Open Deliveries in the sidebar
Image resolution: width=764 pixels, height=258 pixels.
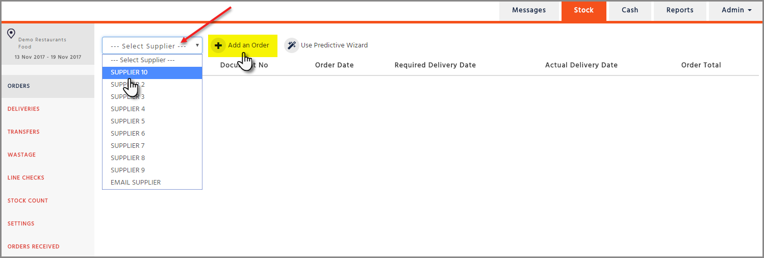[23, 109]
